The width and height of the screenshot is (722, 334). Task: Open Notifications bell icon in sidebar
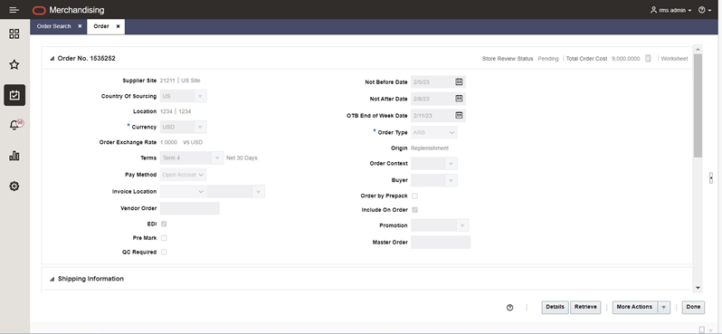(14, 125)
